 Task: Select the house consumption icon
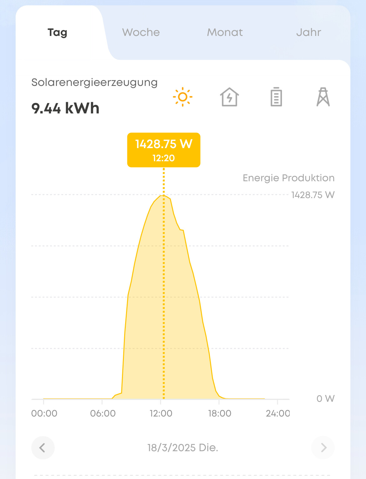(x=230, y=97)
